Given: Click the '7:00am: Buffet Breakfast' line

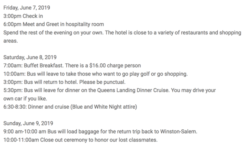Looking at the screenshot, I should tap(72, 66).
